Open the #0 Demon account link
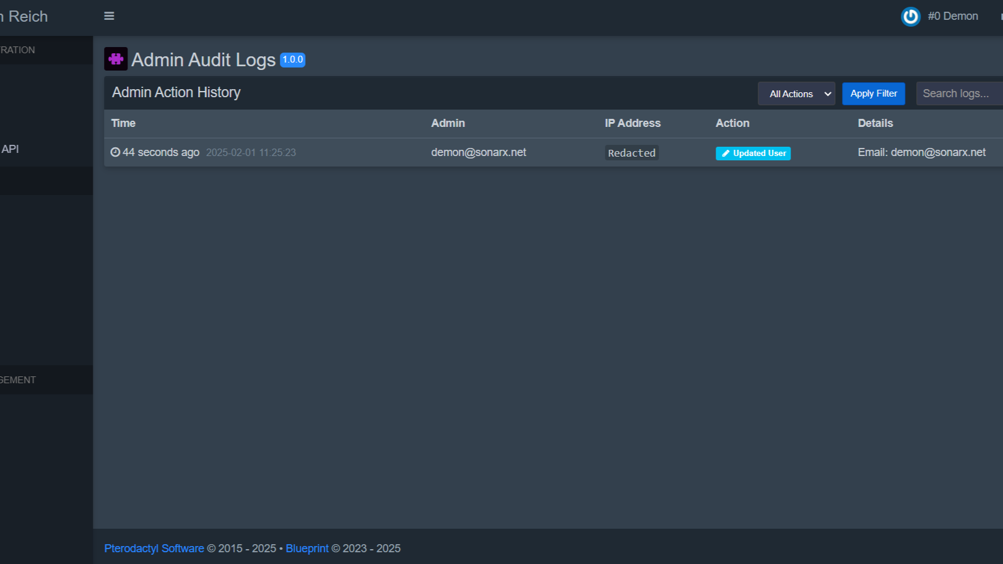Image resolution: width=1003 pixels, height=564 pixels. [952, 16]
